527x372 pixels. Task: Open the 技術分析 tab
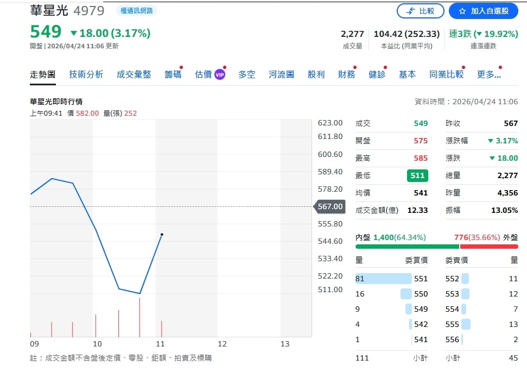(86, 74)
